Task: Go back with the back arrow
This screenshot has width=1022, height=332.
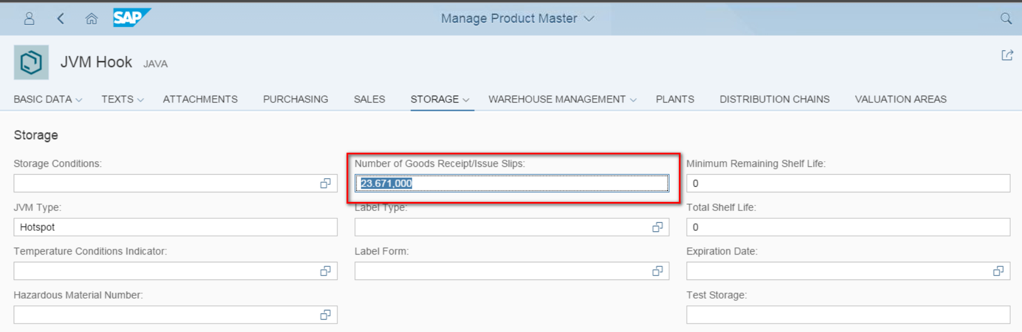Action: pyautogui.click(x=61, y=19)
